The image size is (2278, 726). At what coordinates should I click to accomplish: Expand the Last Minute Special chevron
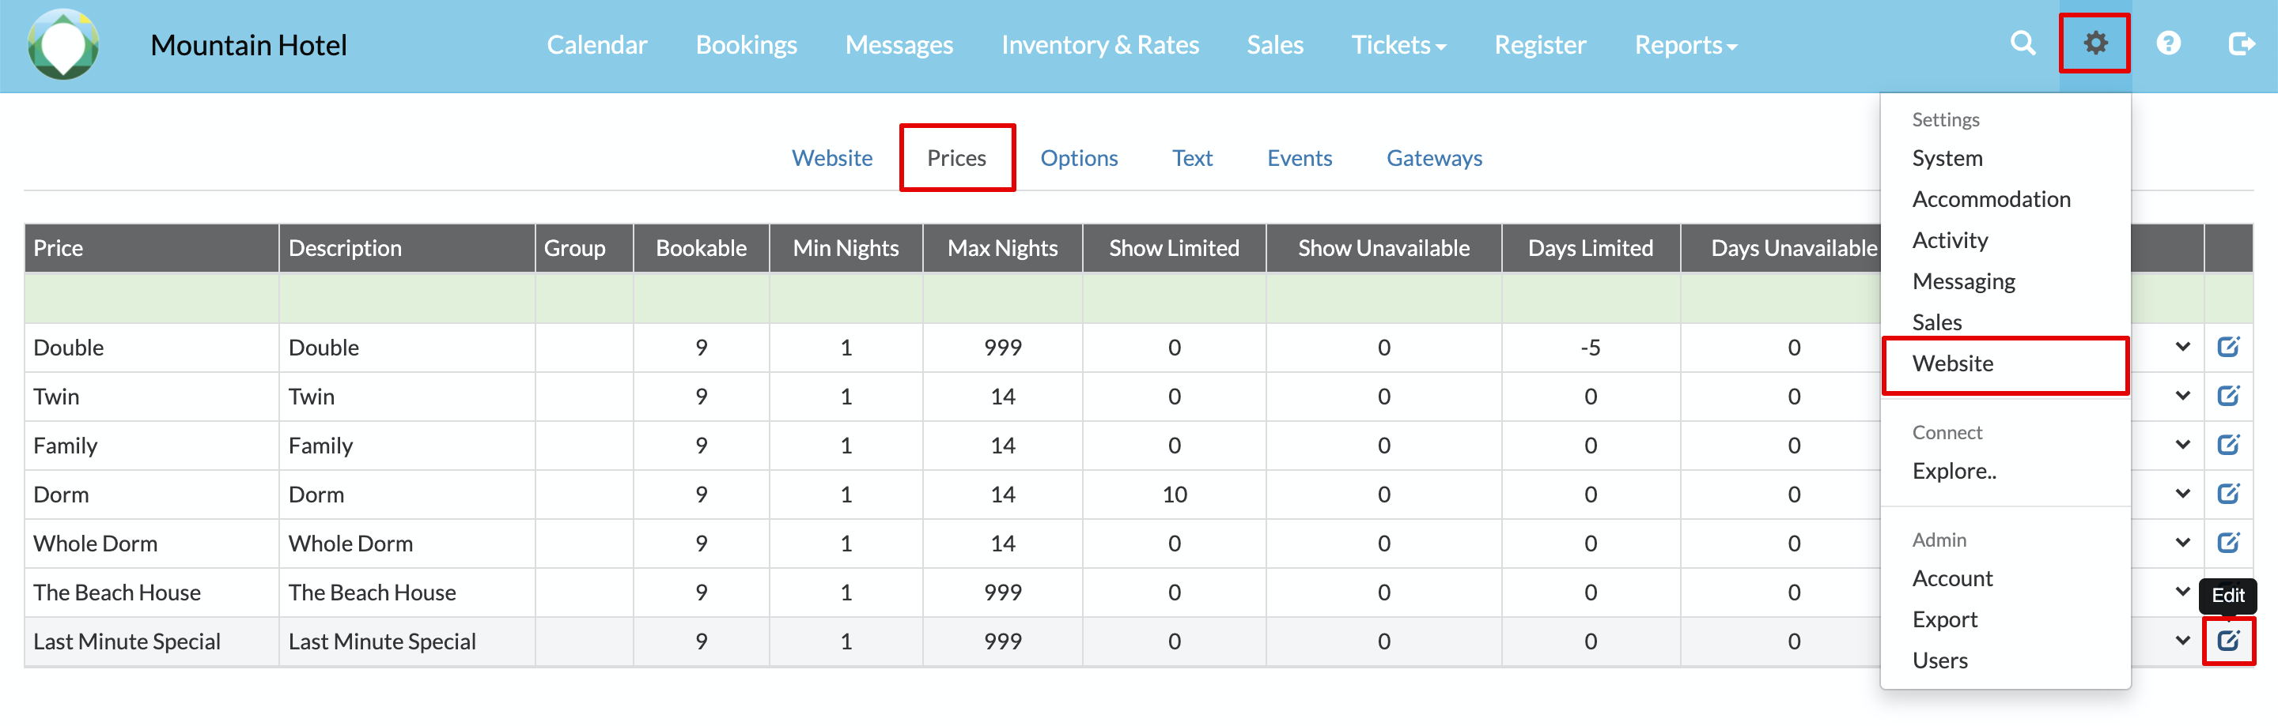click(x=2182, y=641)
